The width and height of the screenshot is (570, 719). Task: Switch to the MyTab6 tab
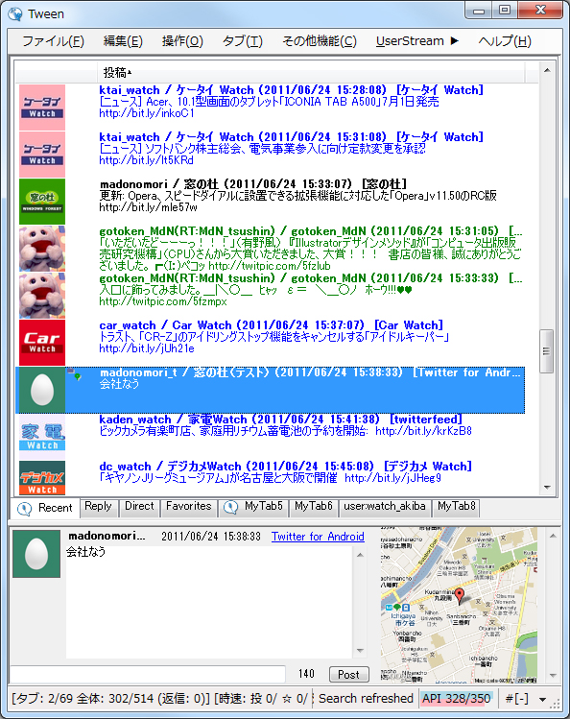314,506
